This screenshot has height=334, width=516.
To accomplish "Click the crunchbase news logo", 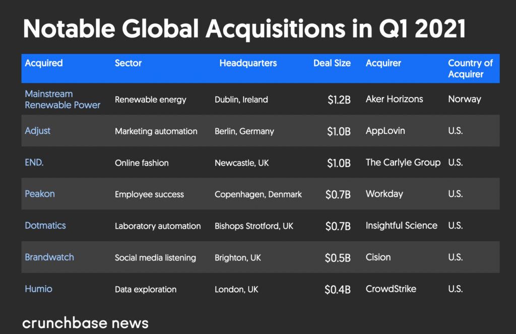I will pos(85,323).
